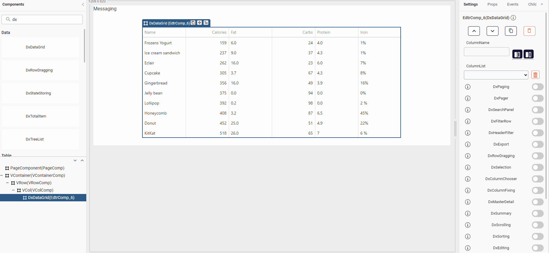The image size is (549, 253).
Task: Click the copy icon on the DxDataGrid canvas label
Action: [193, 23]
